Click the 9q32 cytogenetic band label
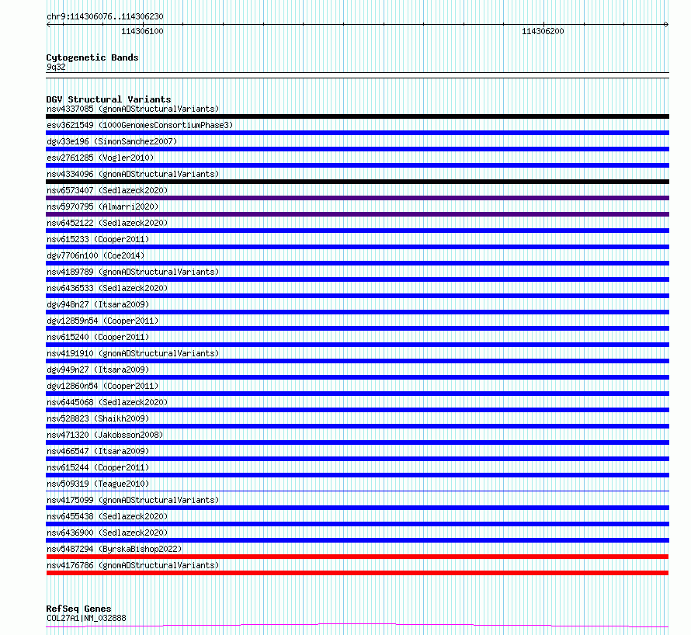 56,67
